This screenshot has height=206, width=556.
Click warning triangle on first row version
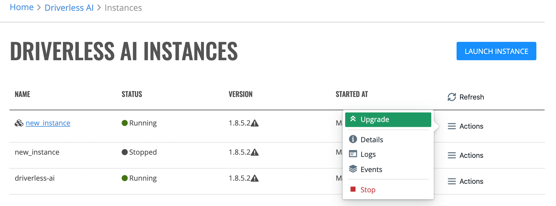point(255,123)
